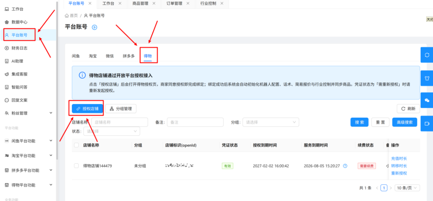Switch to the 订单管理 top tab
The width and height of the screenshot is (433, 201).
tap(174, 3)
